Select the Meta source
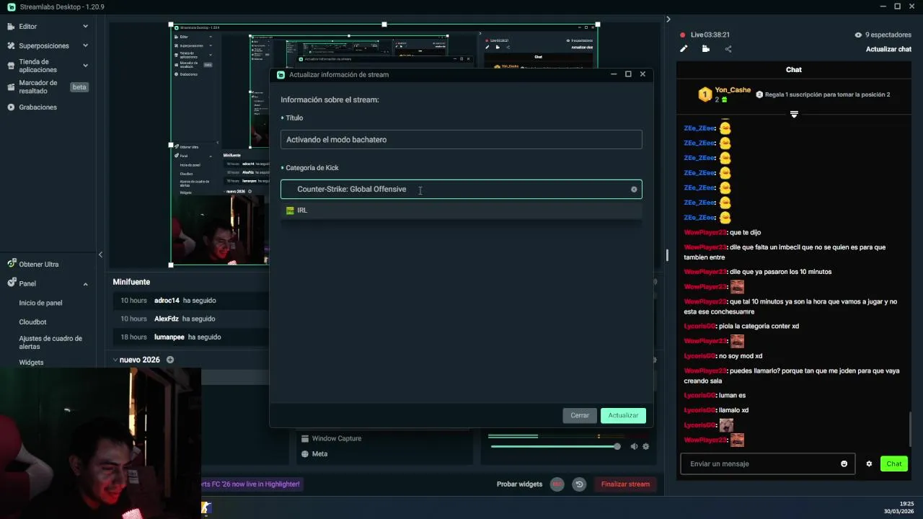Image resolution: width=923 pixels, height=519 pixels. click(319, 454)
